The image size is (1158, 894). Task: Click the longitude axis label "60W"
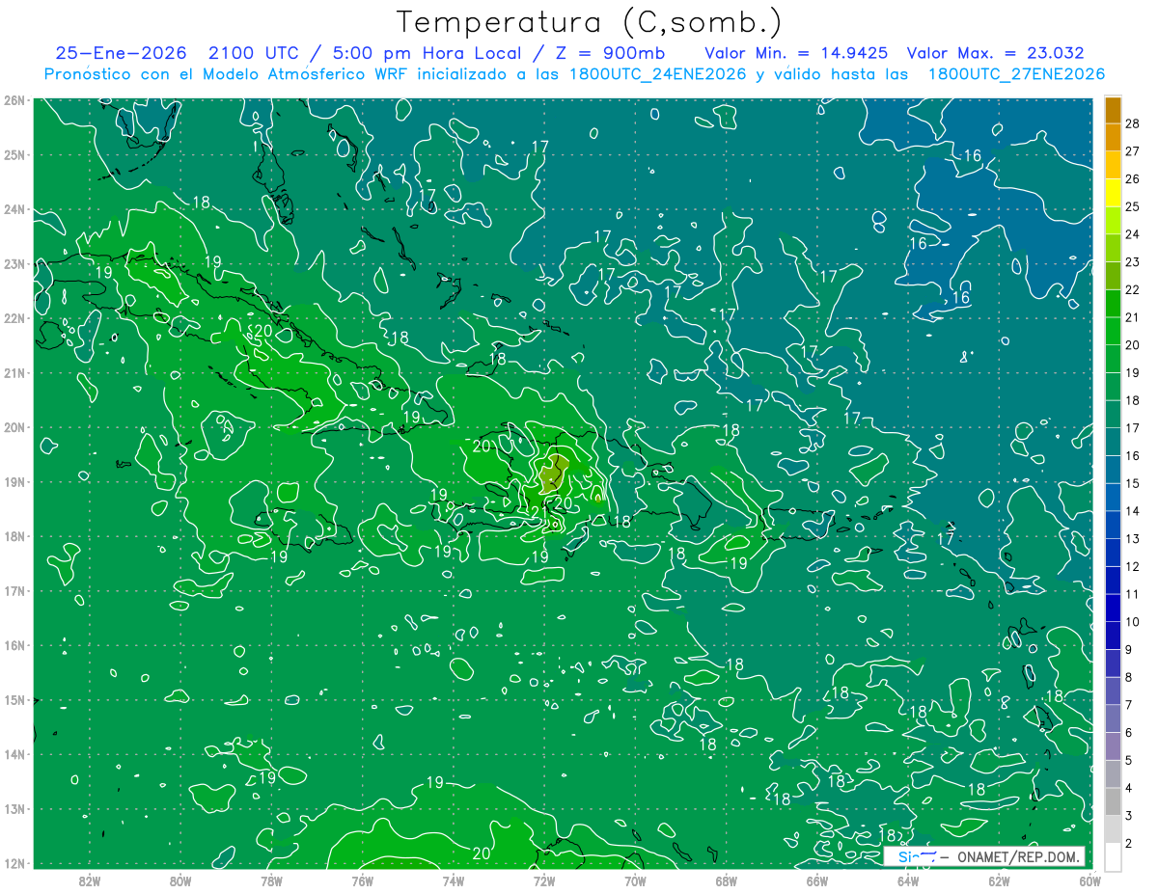tap(1089, 880)
